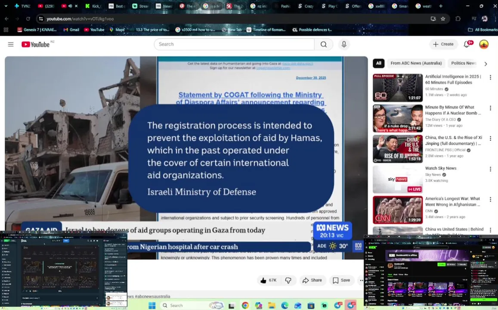Switch to the Kick browser tab
Viewport: 498px width, 310px height.
click(93, 6)
